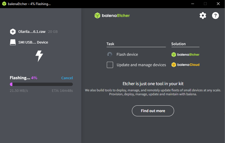Minimize the balenaEtcher window

pyautogui.click(x=193, y=4)
